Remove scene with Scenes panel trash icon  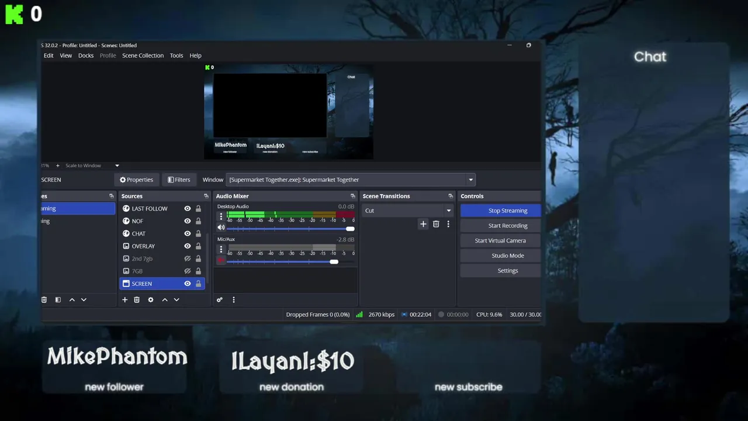[44, 300]
